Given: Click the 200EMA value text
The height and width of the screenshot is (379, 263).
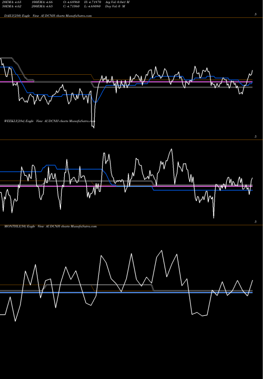Looking at the screenshot, I should point(42,6).
